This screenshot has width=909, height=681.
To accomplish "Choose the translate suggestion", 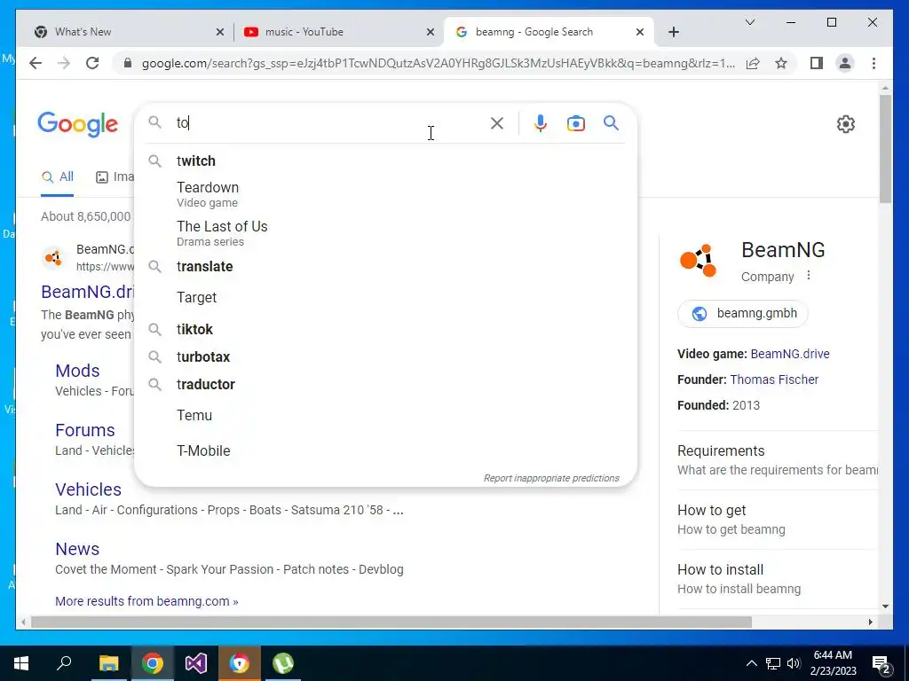I will coord(385,266).
